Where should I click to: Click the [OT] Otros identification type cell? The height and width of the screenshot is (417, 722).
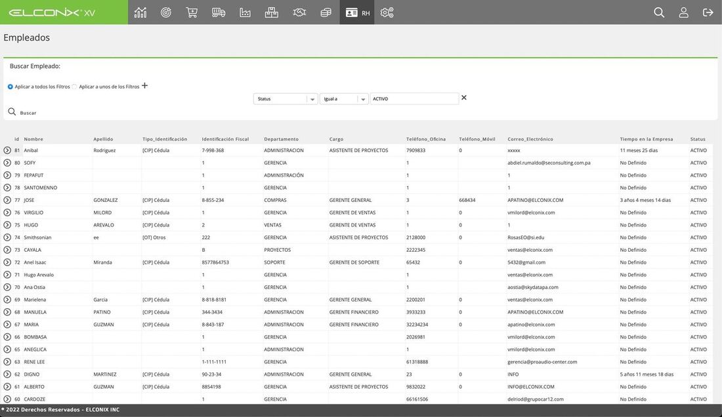[154, 237]
